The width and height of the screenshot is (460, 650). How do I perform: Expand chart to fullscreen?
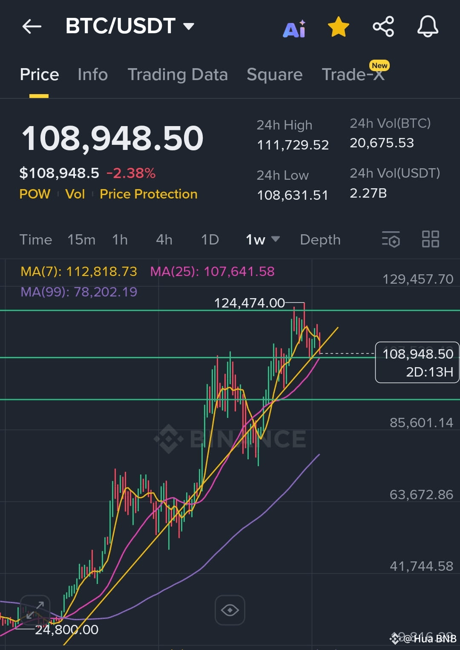pyautogui.click(x=35, y=610)
